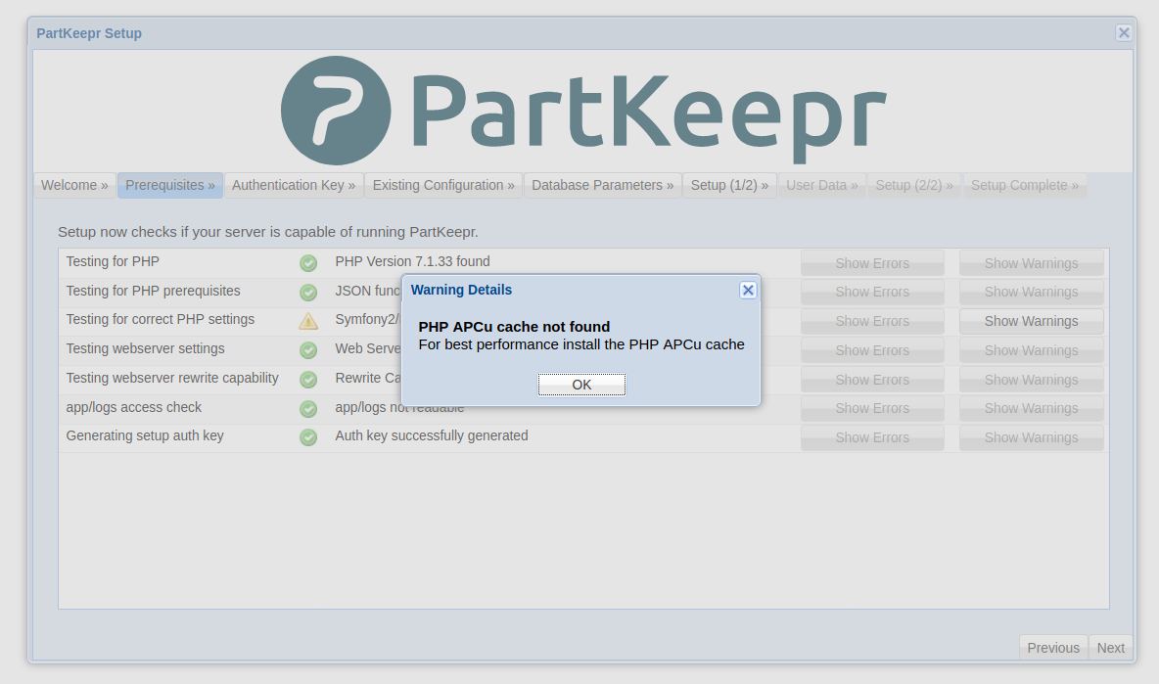The width and height of the screenshot is (1159, 684).
Task: Click 'Setup now checks if your server' sentence
Action: point(268,232)
